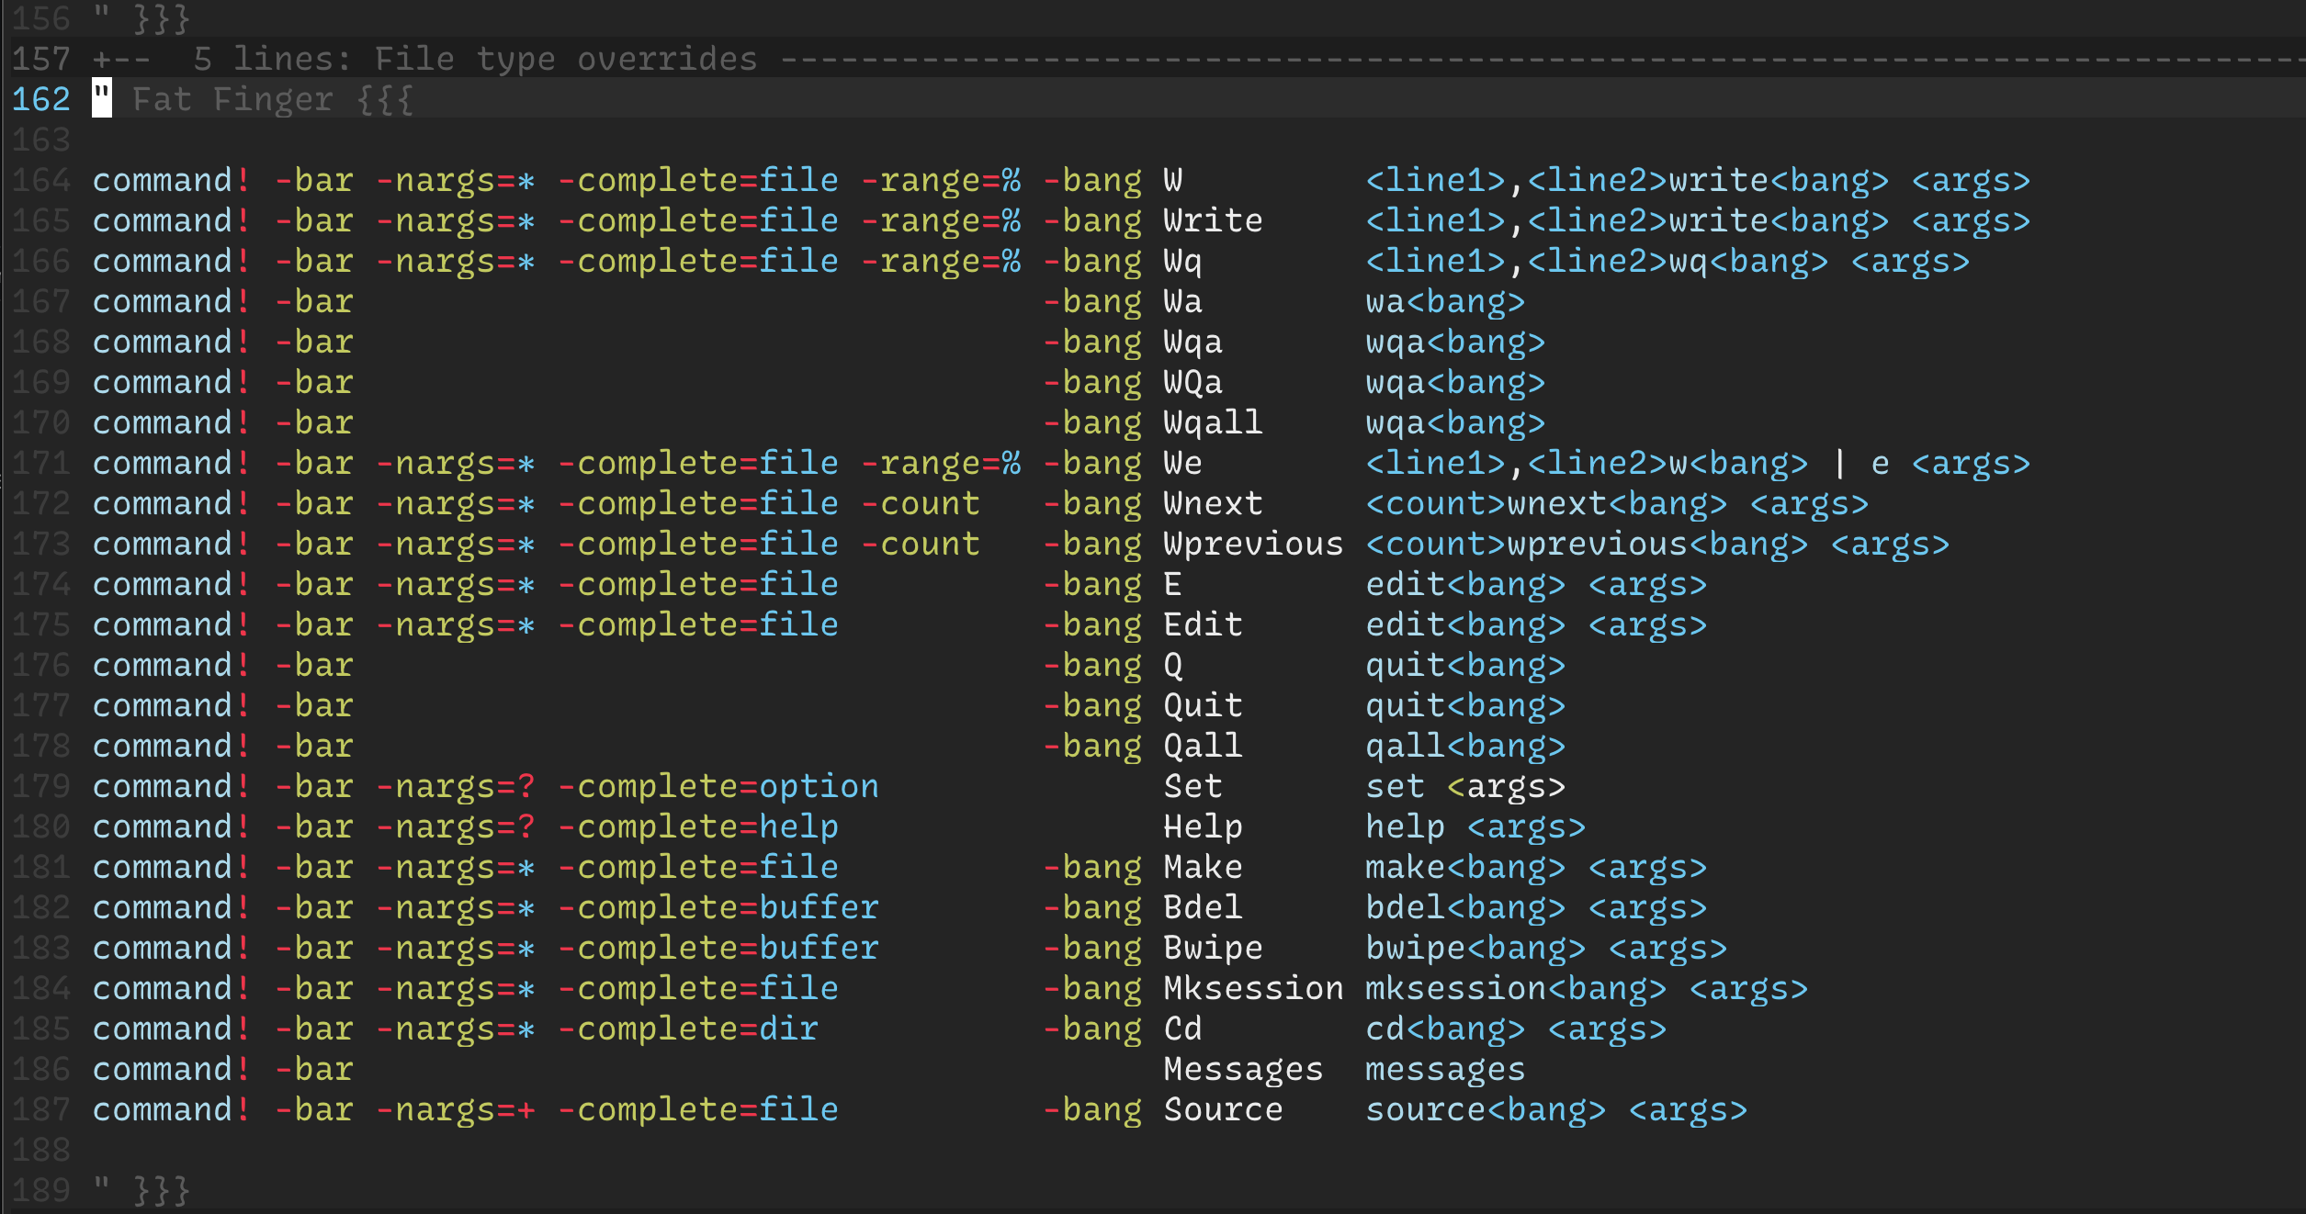The image size is (2306, 1214).
Task: Click the Messages command name
Action: click(1243, 1069)
